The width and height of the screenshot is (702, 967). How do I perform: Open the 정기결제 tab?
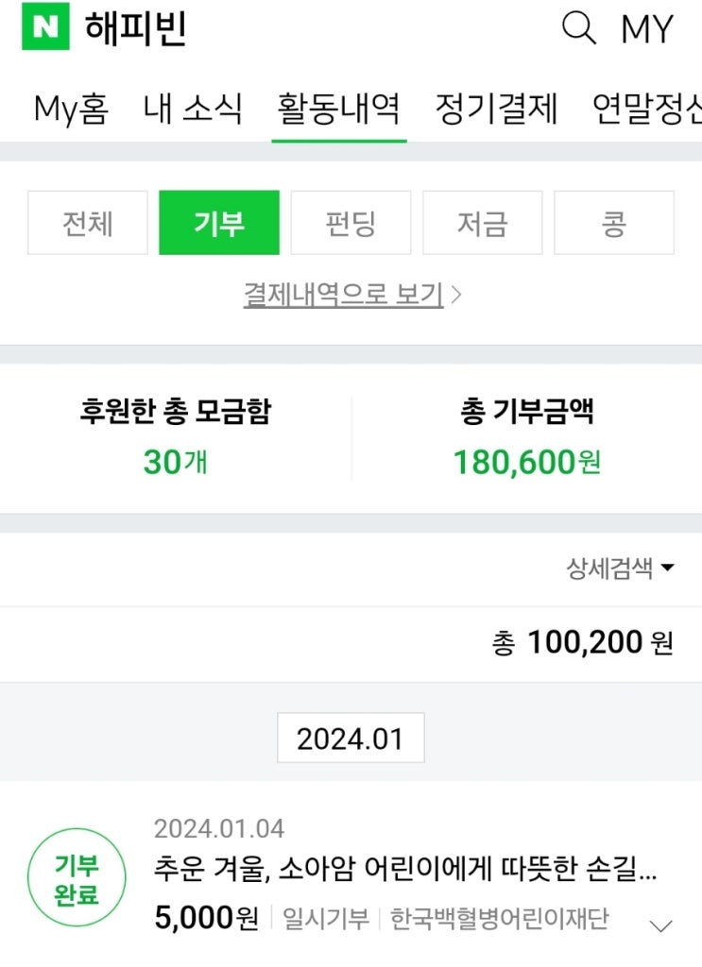[496, 110]
